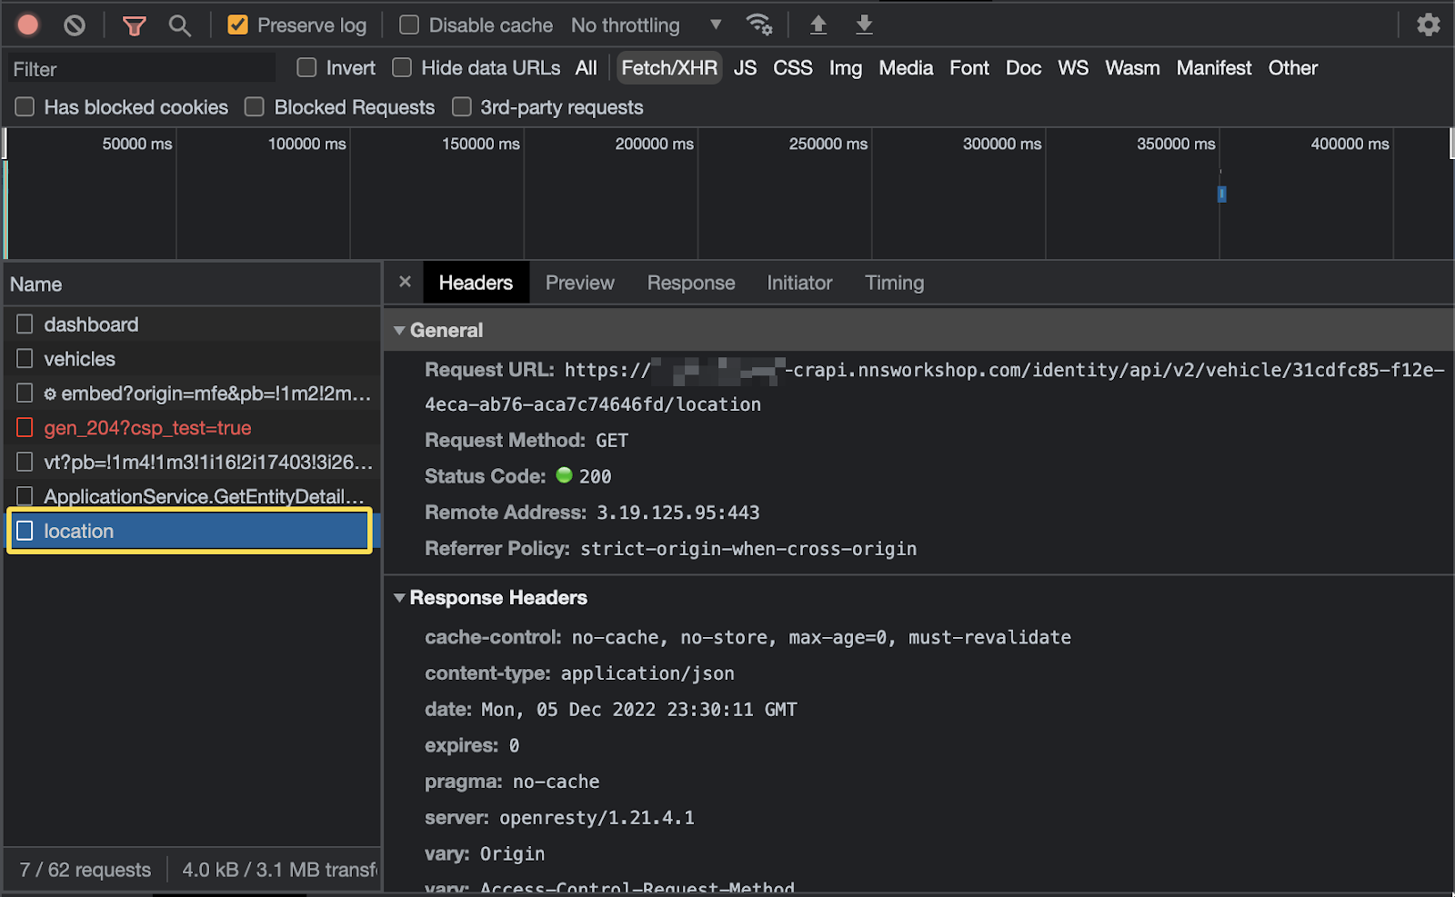This screenshot has height=897, width=1455.
Task: Select the embed?origin=mfe request
Action: (191, 394)
